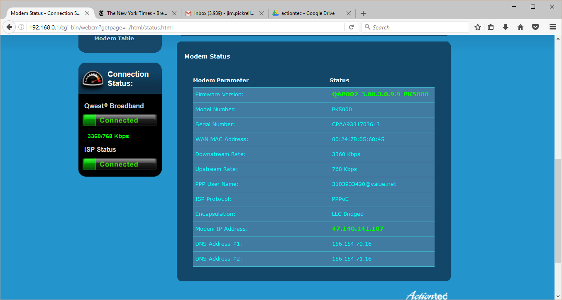Image resolution: width=562 pixels, height=300 pixels.
Task: Click the 3360/768 Kbps speed text
Action: click(x=108, y=136)
